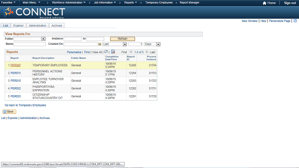The height and width of the screenshot is (168, 299).
Task: Click Go back to Temporary Employees
Action: click(25, 105)
